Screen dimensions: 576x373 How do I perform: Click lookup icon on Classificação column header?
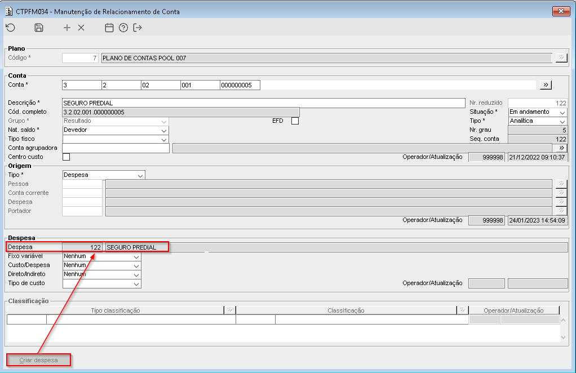(x=463, y=310)
